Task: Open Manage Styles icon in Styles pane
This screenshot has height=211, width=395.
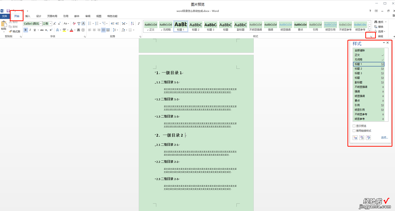Action: point(368,138)
